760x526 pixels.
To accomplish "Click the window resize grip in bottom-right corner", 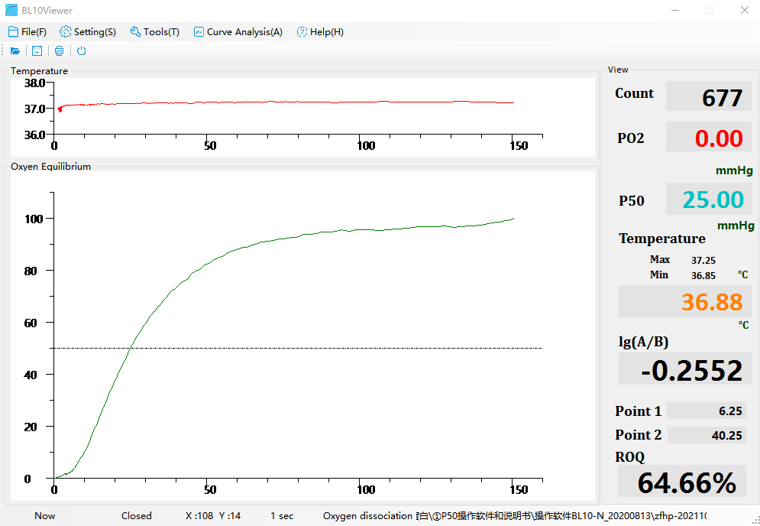I will click(x=755, y=521).
